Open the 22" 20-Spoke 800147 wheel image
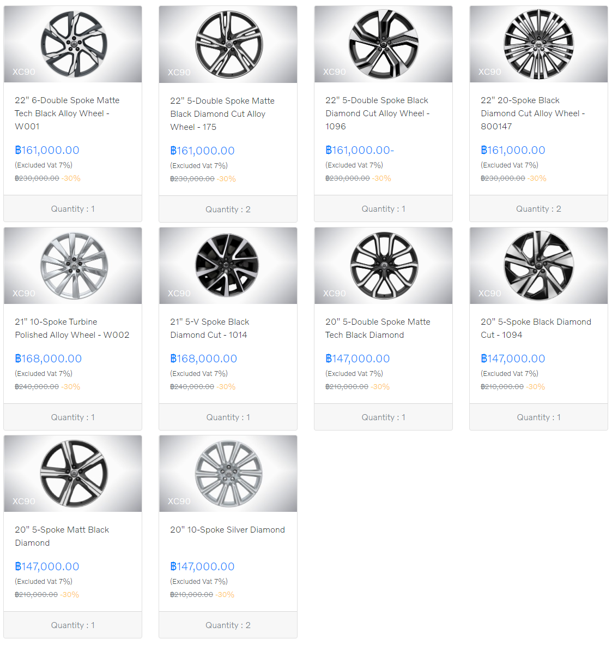This screenshot has width=612, height=645. coord(538,44)
